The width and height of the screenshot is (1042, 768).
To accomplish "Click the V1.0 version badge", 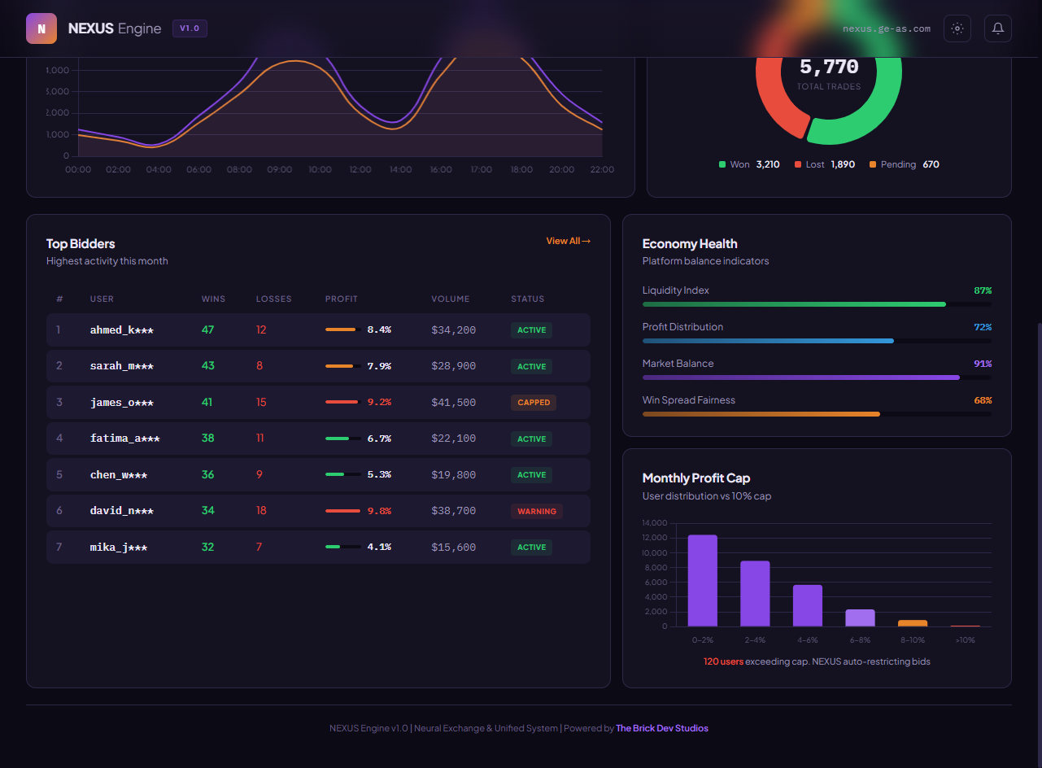I will coord(190,28).
